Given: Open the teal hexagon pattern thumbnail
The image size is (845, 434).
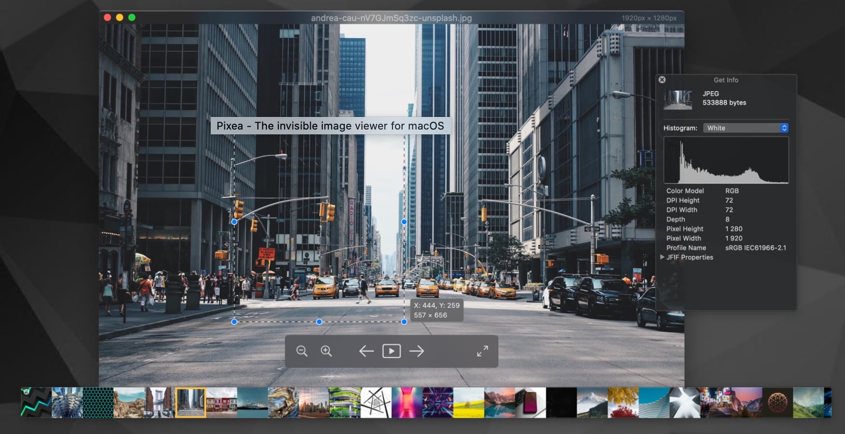Looking at the screenshot, I should (x=98, y=402).
